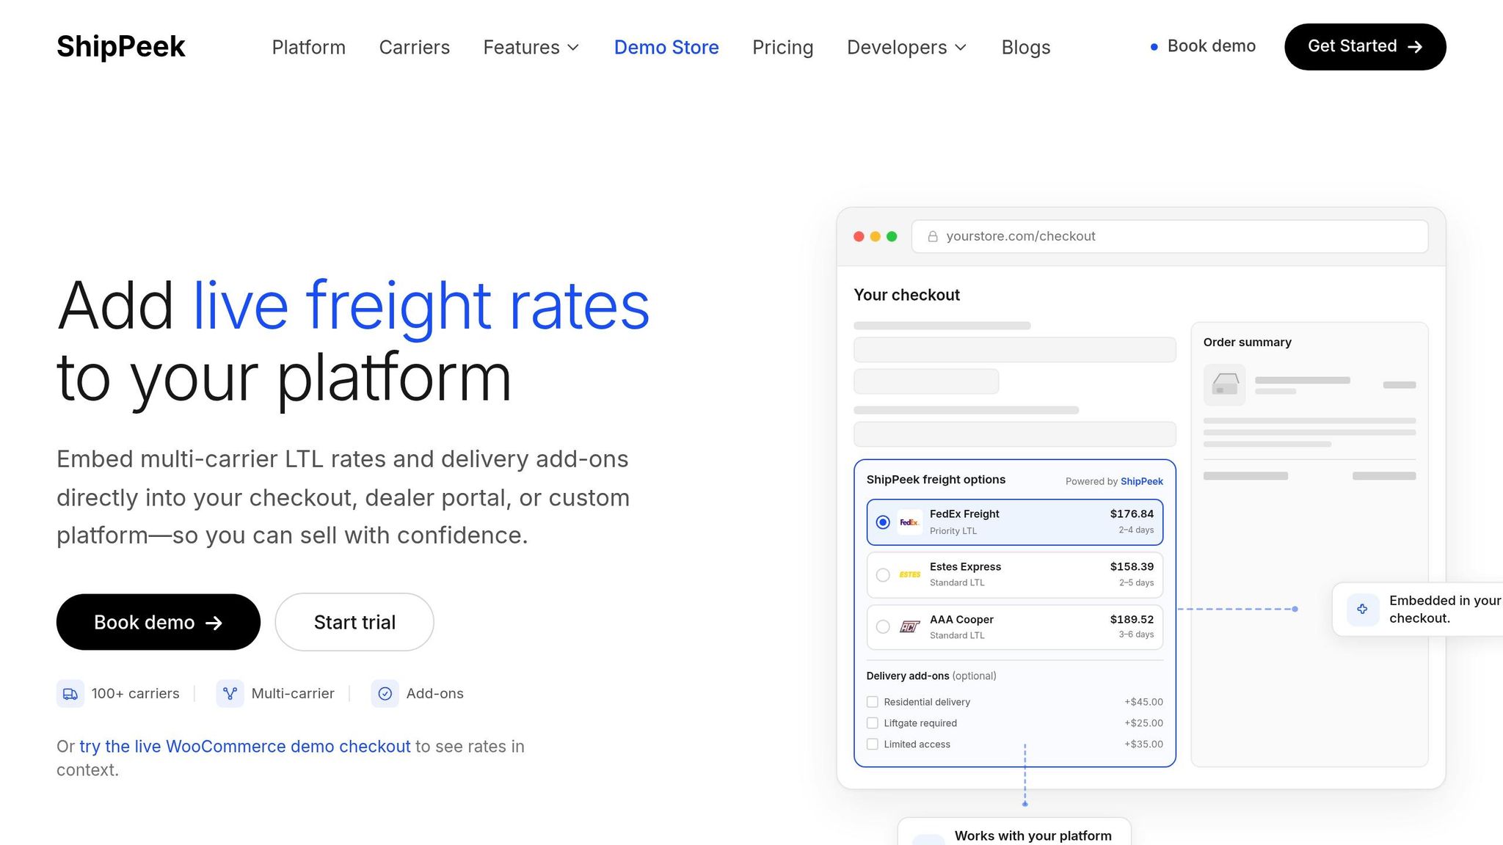This screenshot has height=845, width=1503.
Task: Click the green window dot
Action: pos(892,236)
